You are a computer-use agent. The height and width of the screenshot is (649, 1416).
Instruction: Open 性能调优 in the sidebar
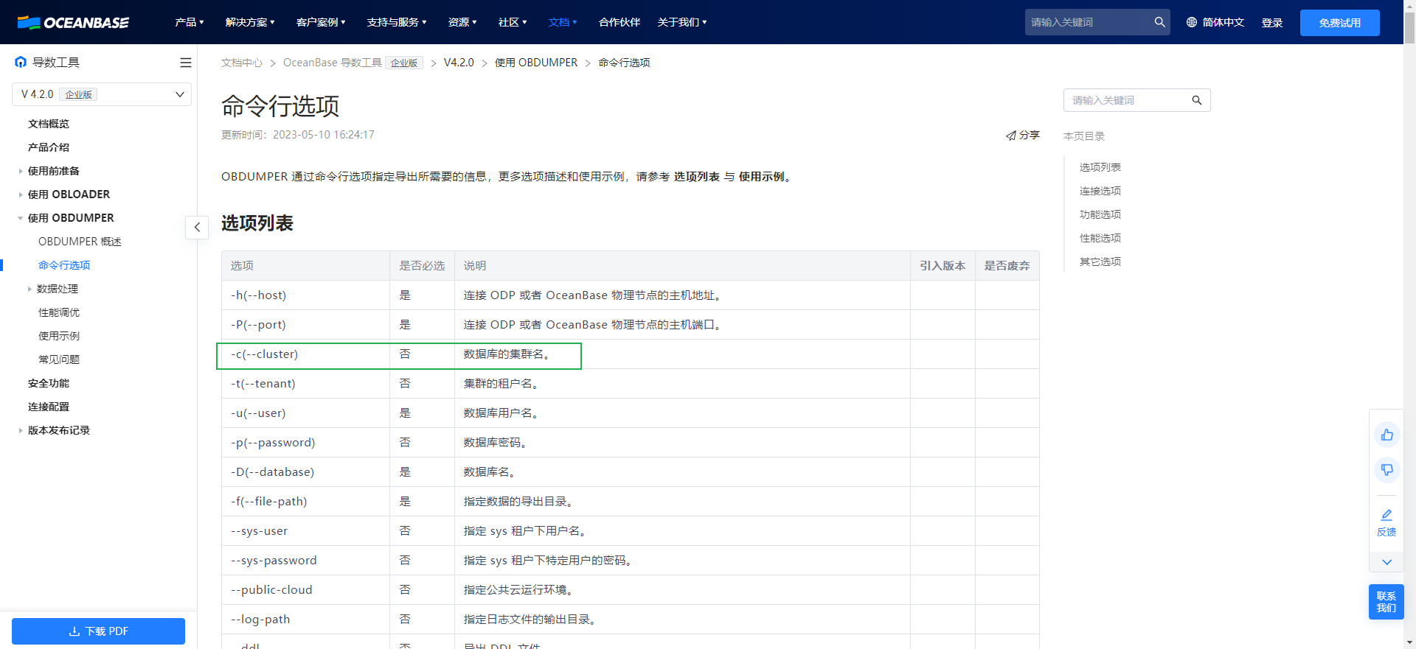pyautogui.click(x=59, y=312)
